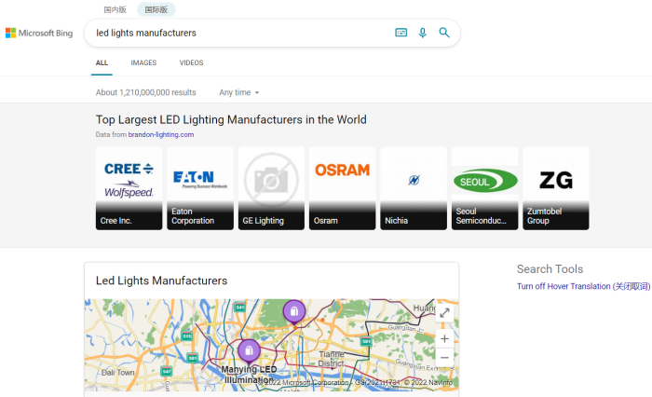This screenshot has height=397, width=652.
Task: Open the on-screen keyboard icon in search box
Action: [401, 33]
